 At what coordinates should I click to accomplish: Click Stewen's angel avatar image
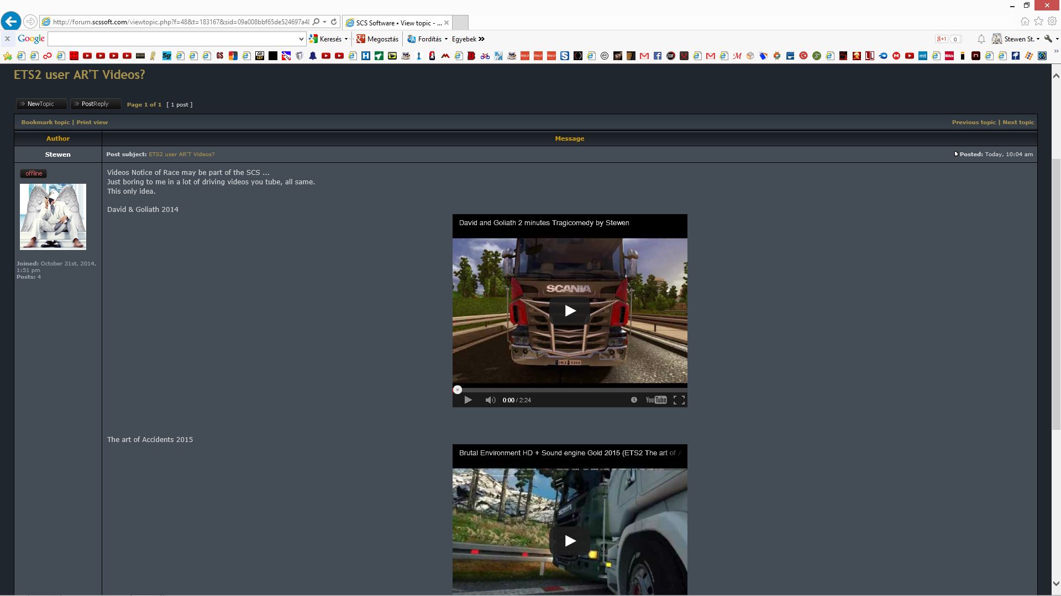pyautogui.click(x=53, y=217)
